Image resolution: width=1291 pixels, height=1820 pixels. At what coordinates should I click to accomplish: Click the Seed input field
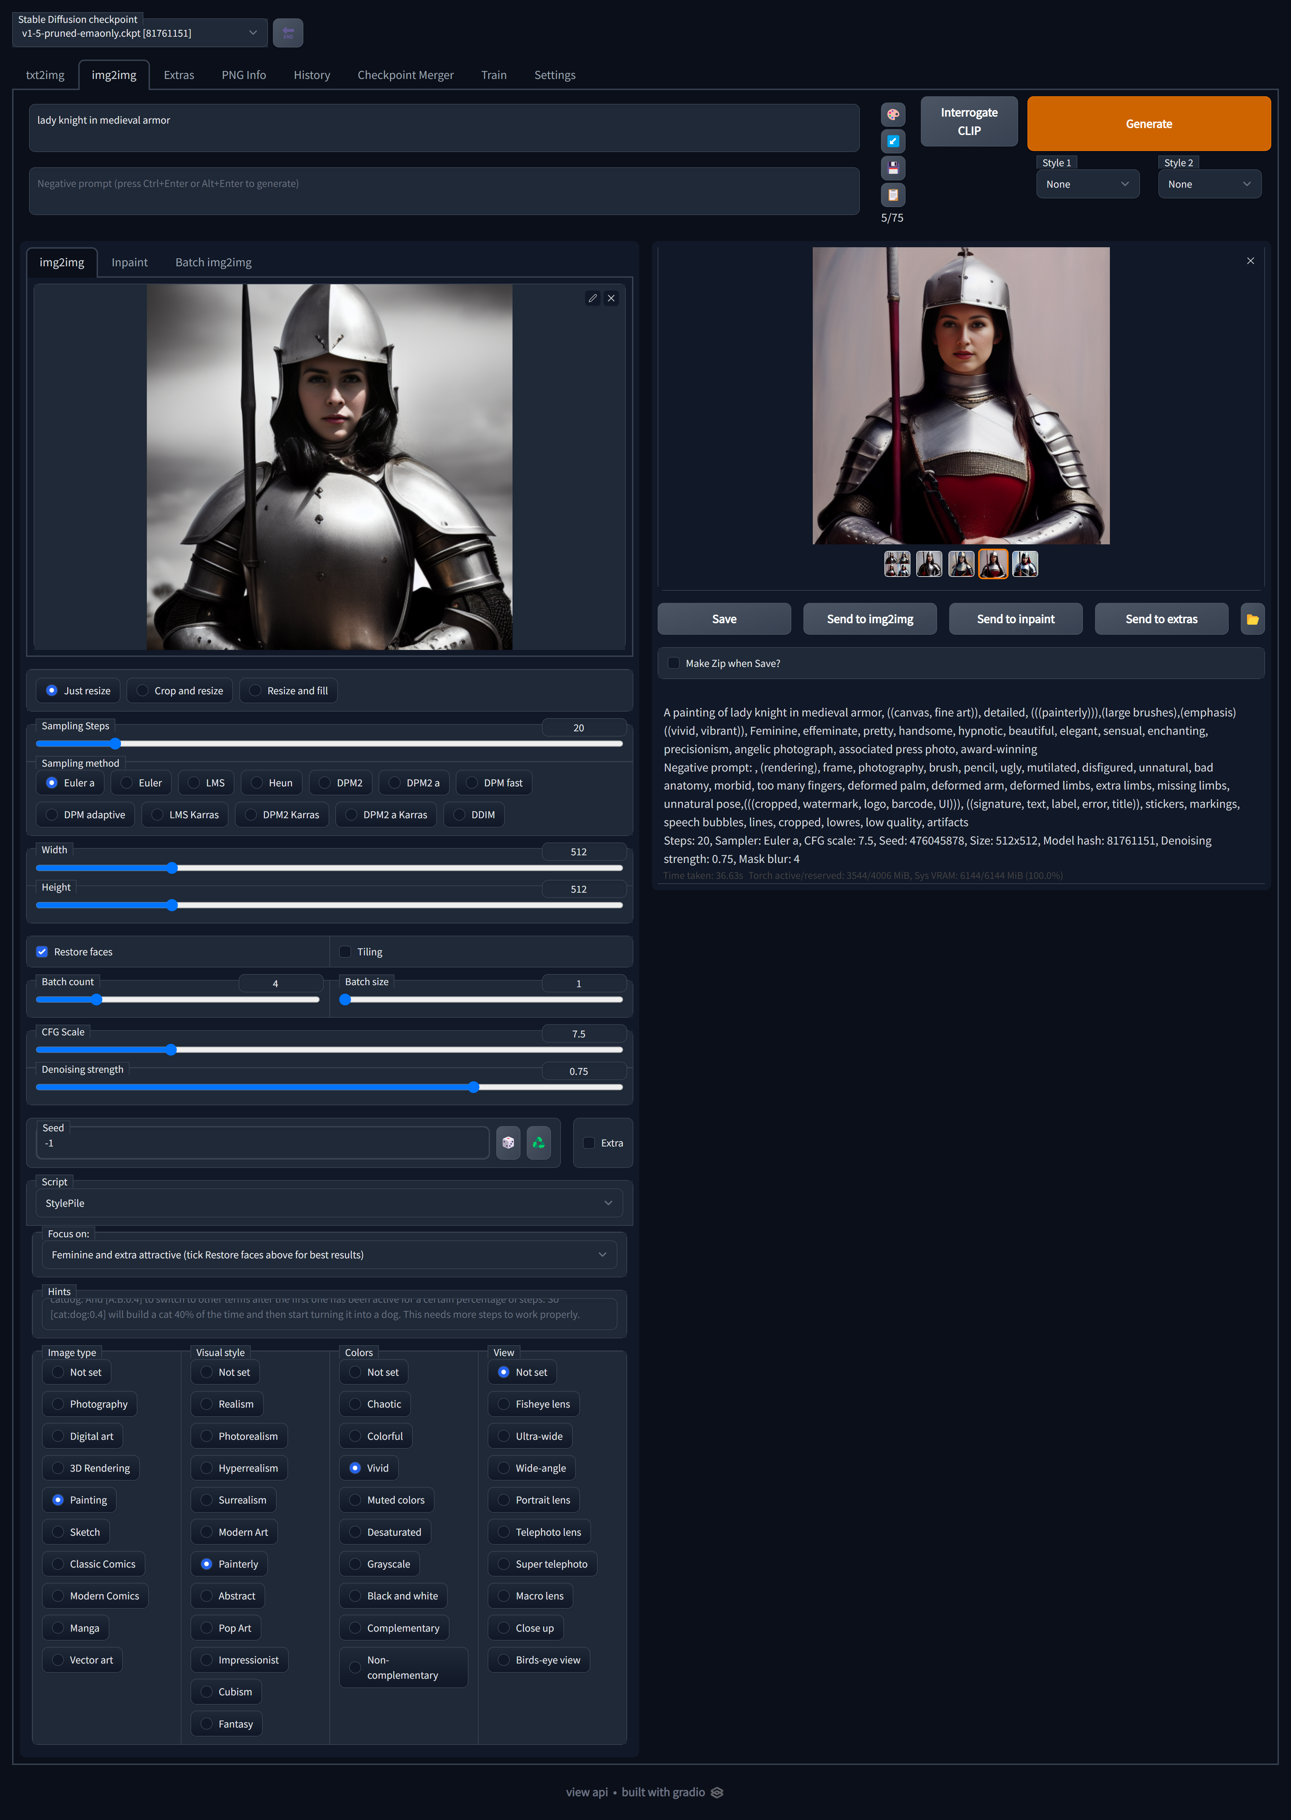click(262, 1143)
